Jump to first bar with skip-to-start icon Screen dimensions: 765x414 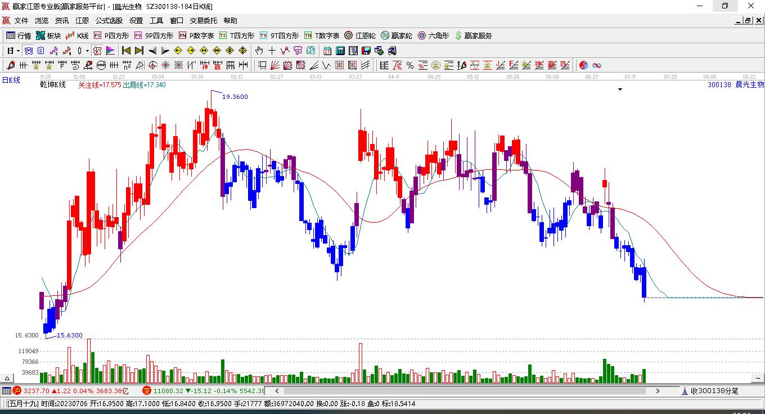tap(127, 51)
